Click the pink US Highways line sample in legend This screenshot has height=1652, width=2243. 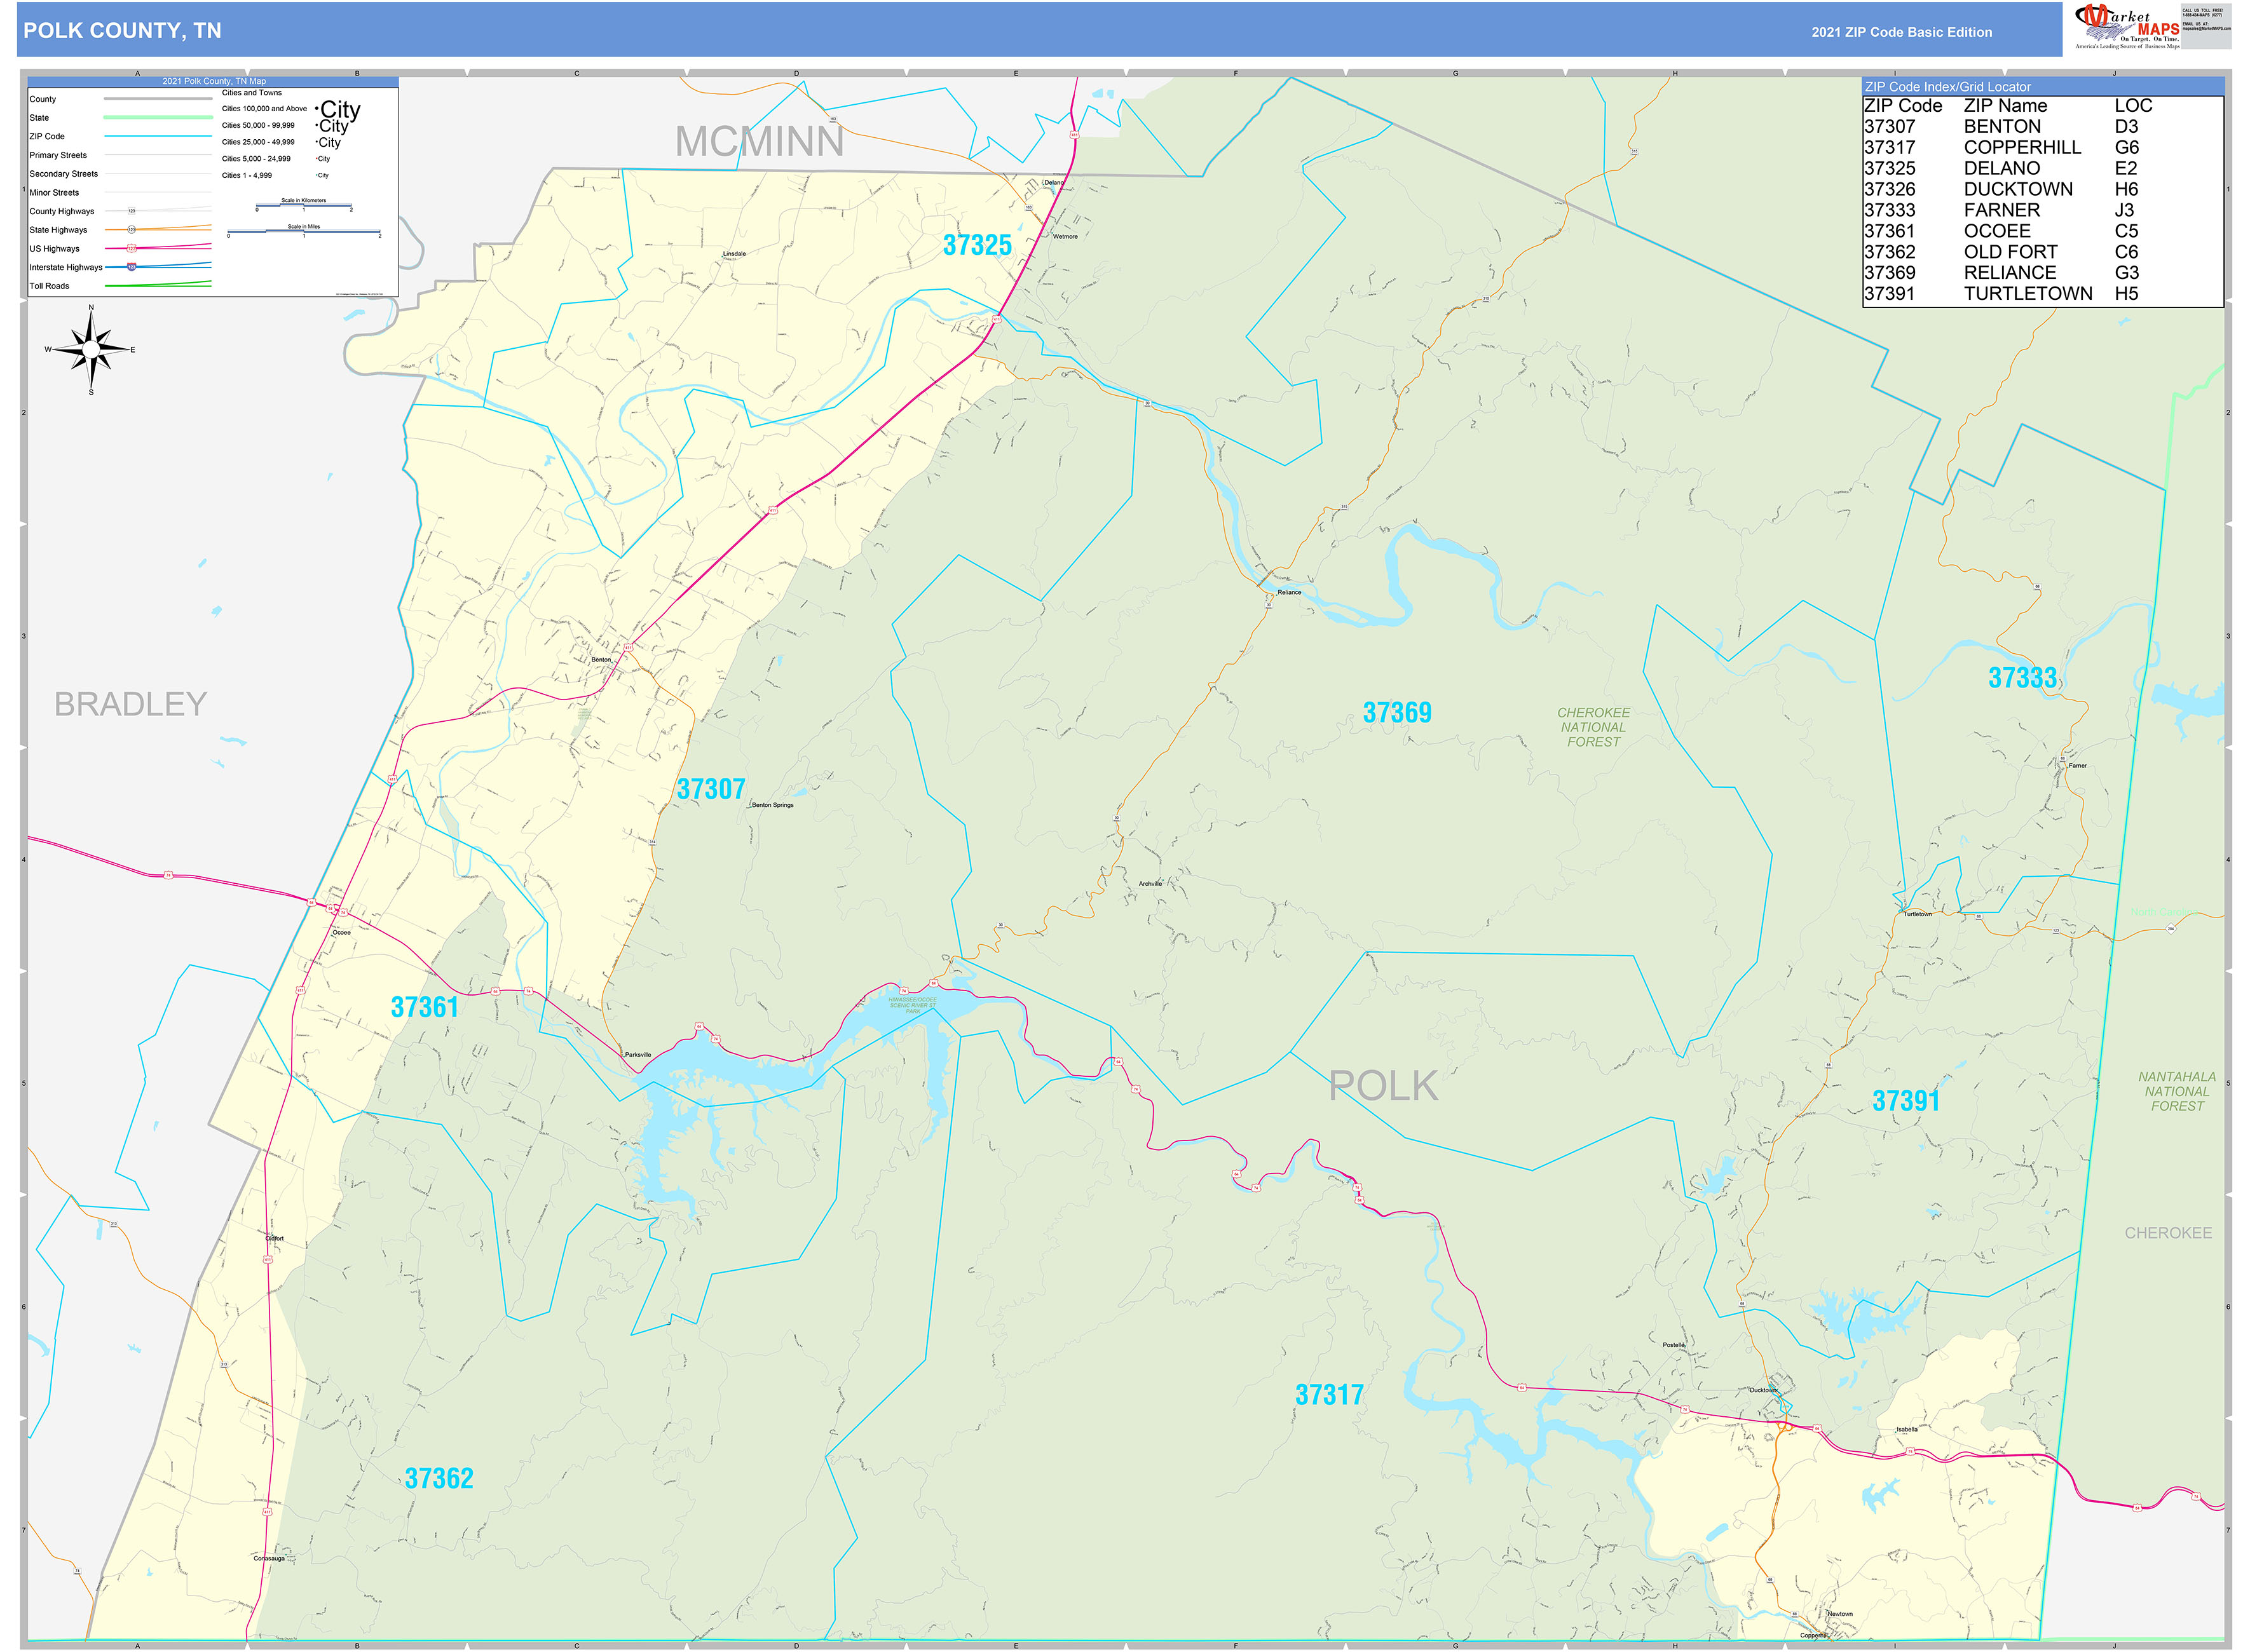tap(158, 248)
